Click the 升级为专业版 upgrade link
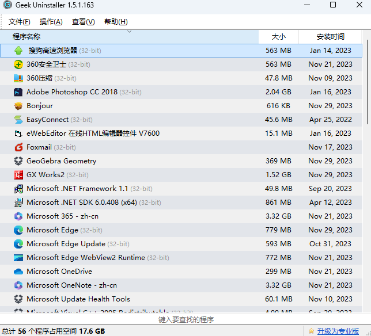Viewport: 371px width, 336px height. point(338,331)
